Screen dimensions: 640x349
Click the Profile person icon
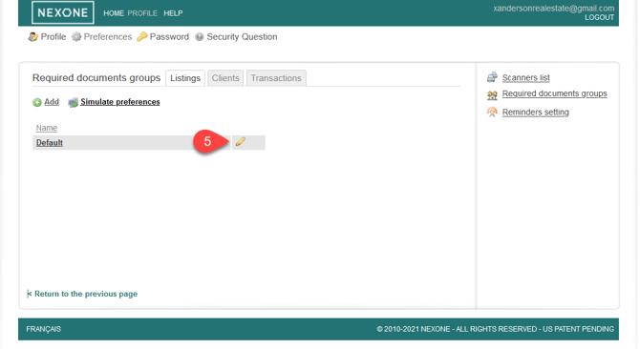click(33, 37)
